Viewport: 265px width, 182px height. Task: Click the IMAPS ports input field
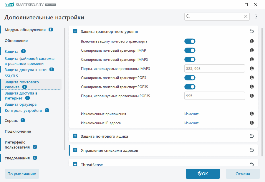point(214,68)
